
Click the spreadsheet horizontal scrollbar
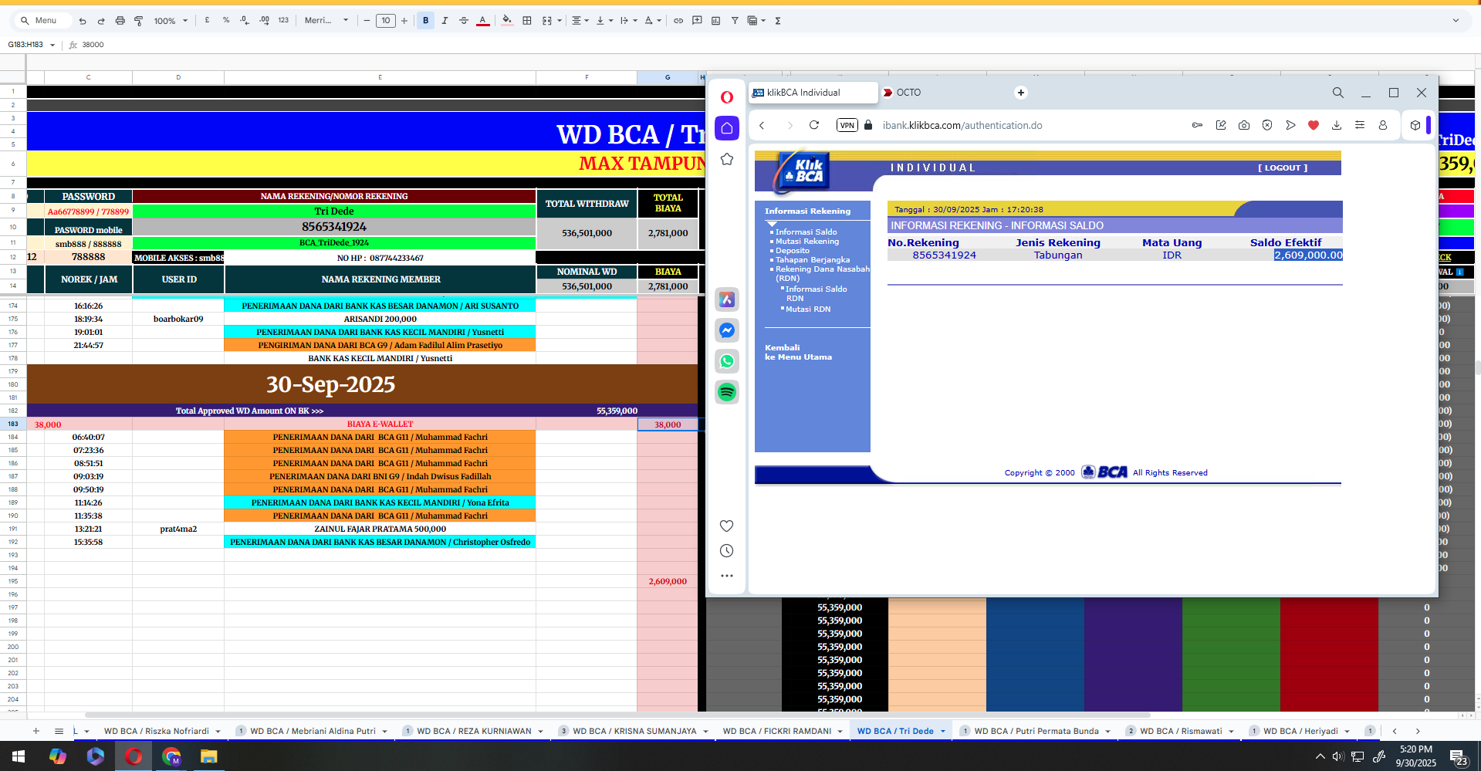click(617, 715)
